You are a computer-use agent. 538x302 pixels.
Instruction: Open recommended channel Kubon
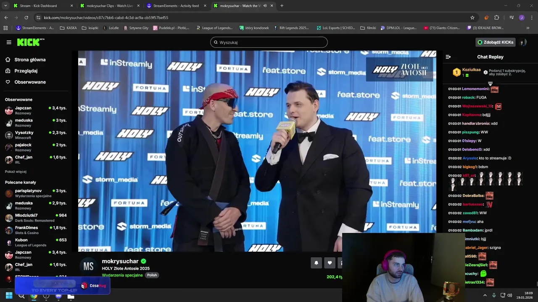(x=35, y=242)
